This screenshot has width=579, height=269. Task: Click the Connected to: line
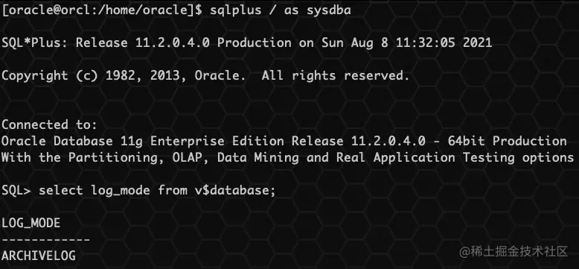pos(49,125)
